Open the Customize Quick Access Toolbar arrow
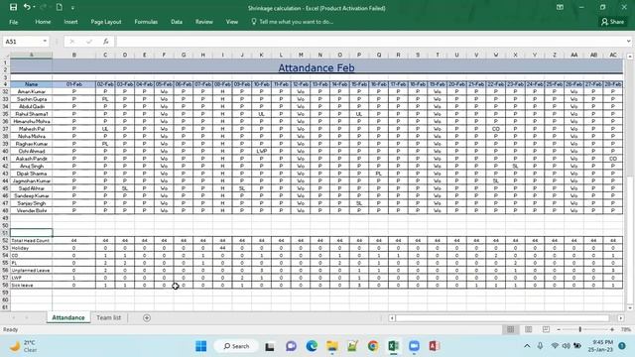 tap(72, 8)
